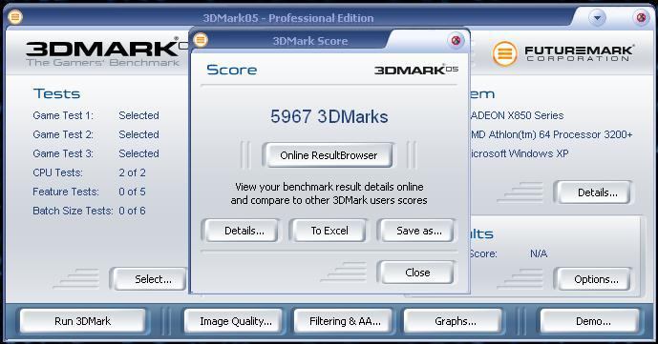Click Save as... button

point(419,231)
